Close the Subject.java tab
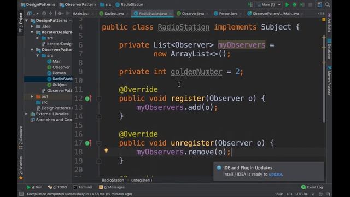Image resolution: width=350 pixels, height=197 pixels. (x=127, y=14)
